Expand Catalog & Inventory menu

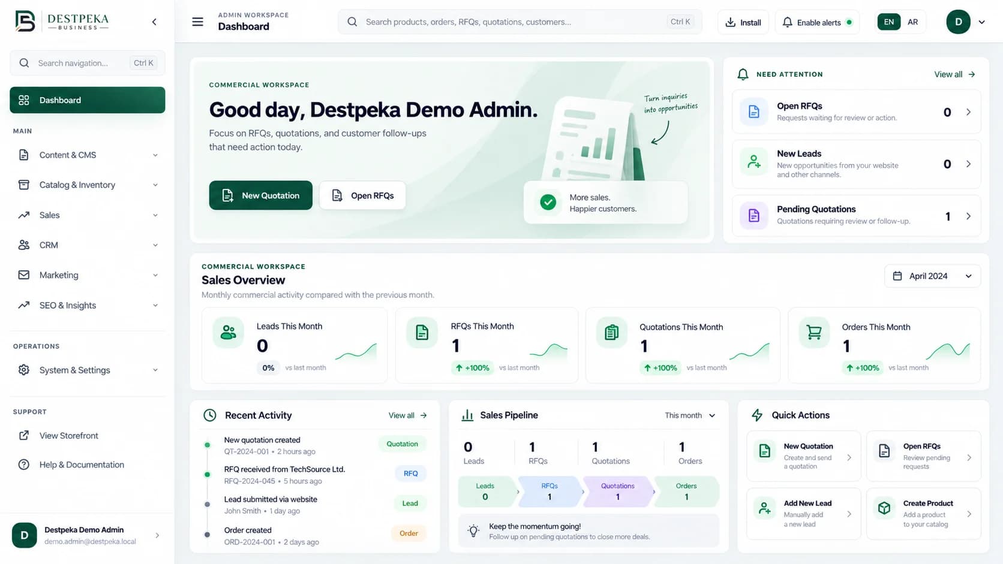[87, 185]
